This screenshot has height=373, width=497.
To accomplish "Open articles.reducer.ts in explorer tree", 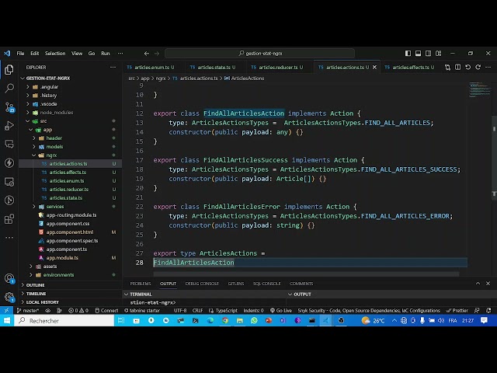I will (x=69, y=190).
